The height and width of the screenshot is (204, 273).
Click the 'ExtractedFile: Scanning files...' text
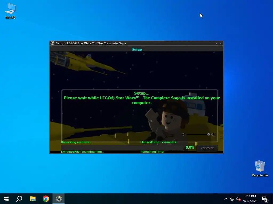click(83, 152)
